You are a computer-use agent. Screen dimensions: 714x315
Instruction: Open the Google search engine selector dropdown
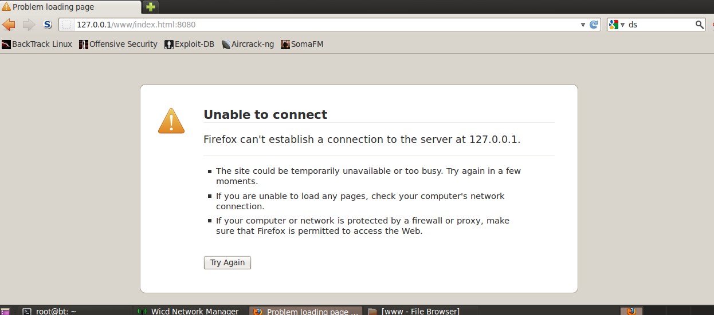coord(617,25)
